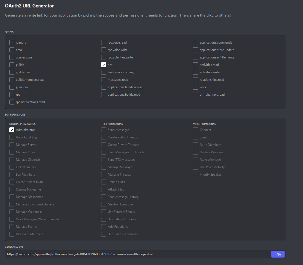Check the Ban Members permission
This screenshot has width=303, height=265.
coord(12,174)
